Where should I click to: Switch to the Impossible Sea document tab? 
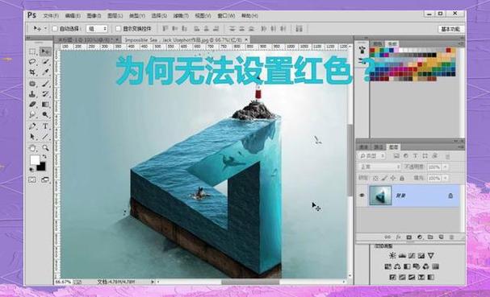(x=183, y=40)
